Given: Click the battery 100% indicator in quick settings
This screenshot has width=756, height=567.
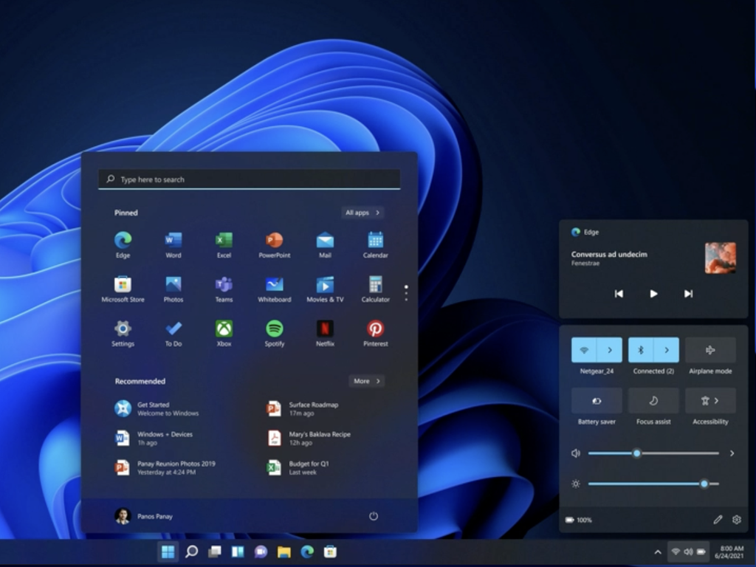Looking at the screenshot, I should click(x=579, y=520).
